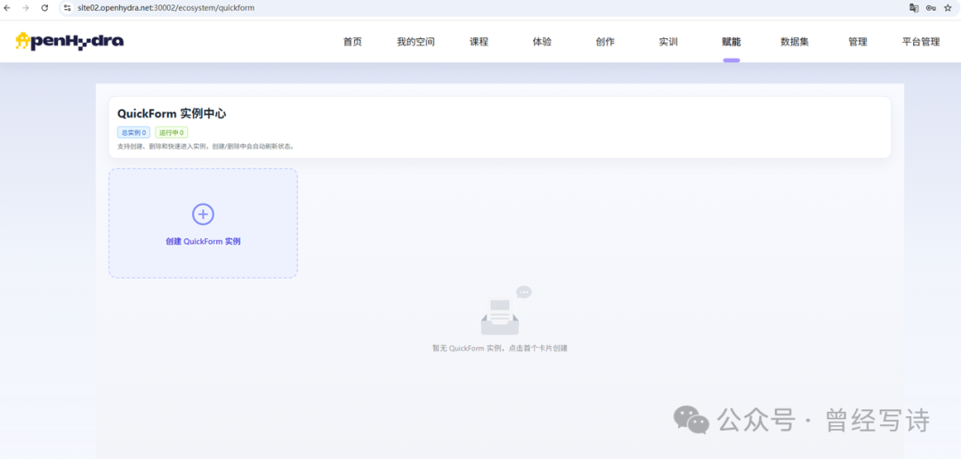Click the OpenHydra logo

point(70,41)
